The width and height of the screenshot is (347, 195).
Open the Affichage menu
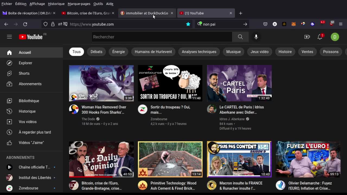(x=37, y=4)
